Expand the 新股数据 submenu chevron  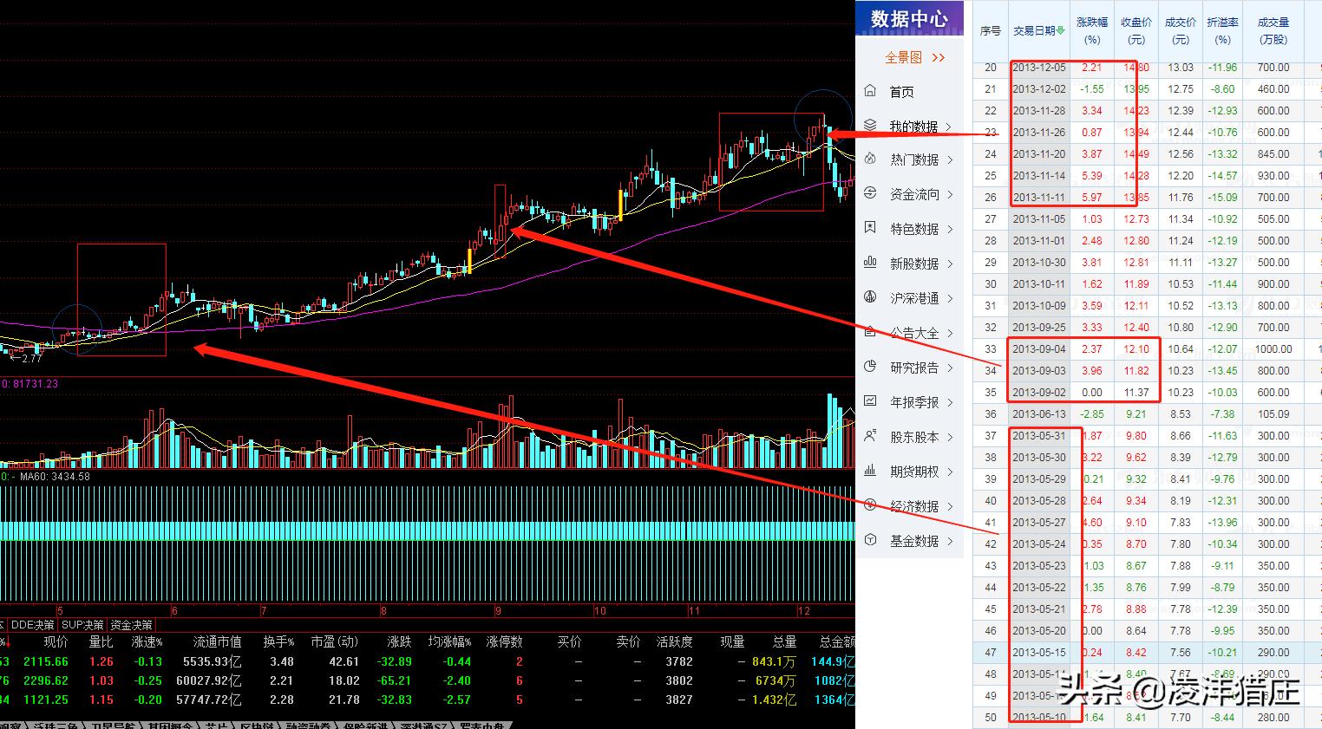[949, 264]
